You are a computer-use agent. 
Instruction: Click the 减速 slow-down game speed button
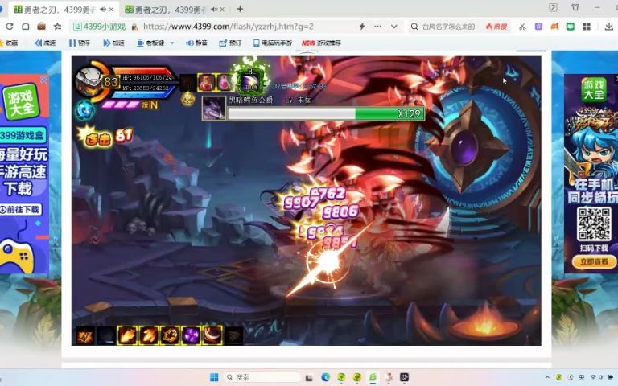(x=45, y=43)
